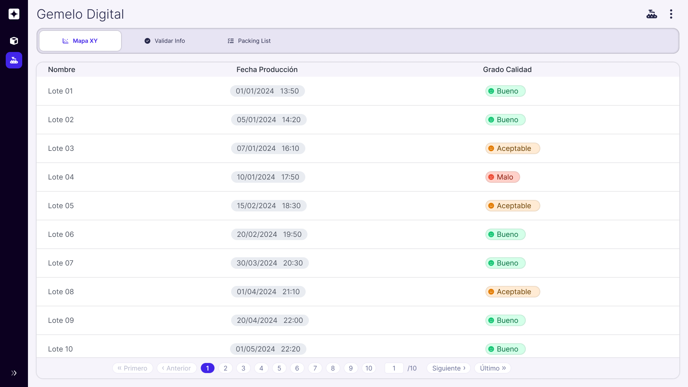The width and height of the screenshot is (688, 387).
Task: Open the cube module in sidebar
Action: pos(14,41)
